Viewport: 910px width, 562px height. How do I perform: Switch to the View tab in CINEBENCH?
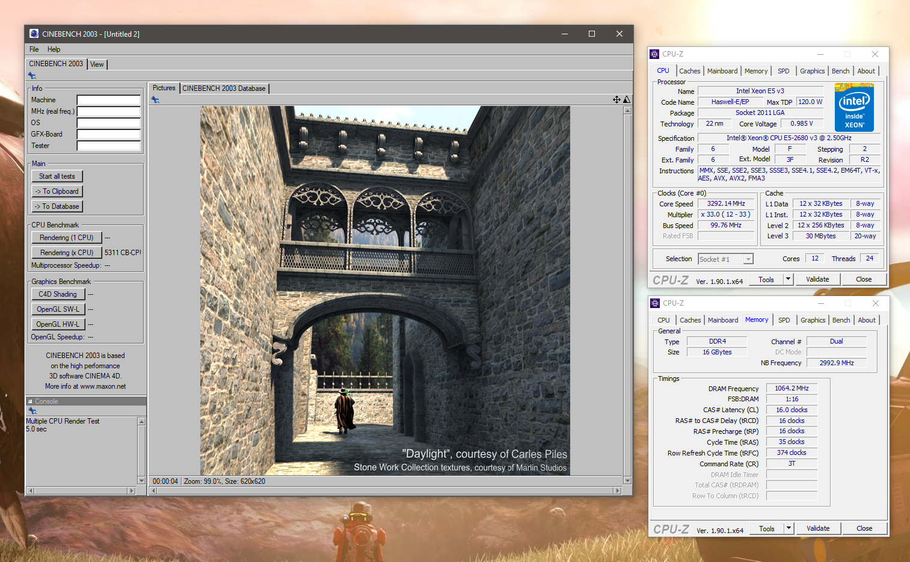97,64
